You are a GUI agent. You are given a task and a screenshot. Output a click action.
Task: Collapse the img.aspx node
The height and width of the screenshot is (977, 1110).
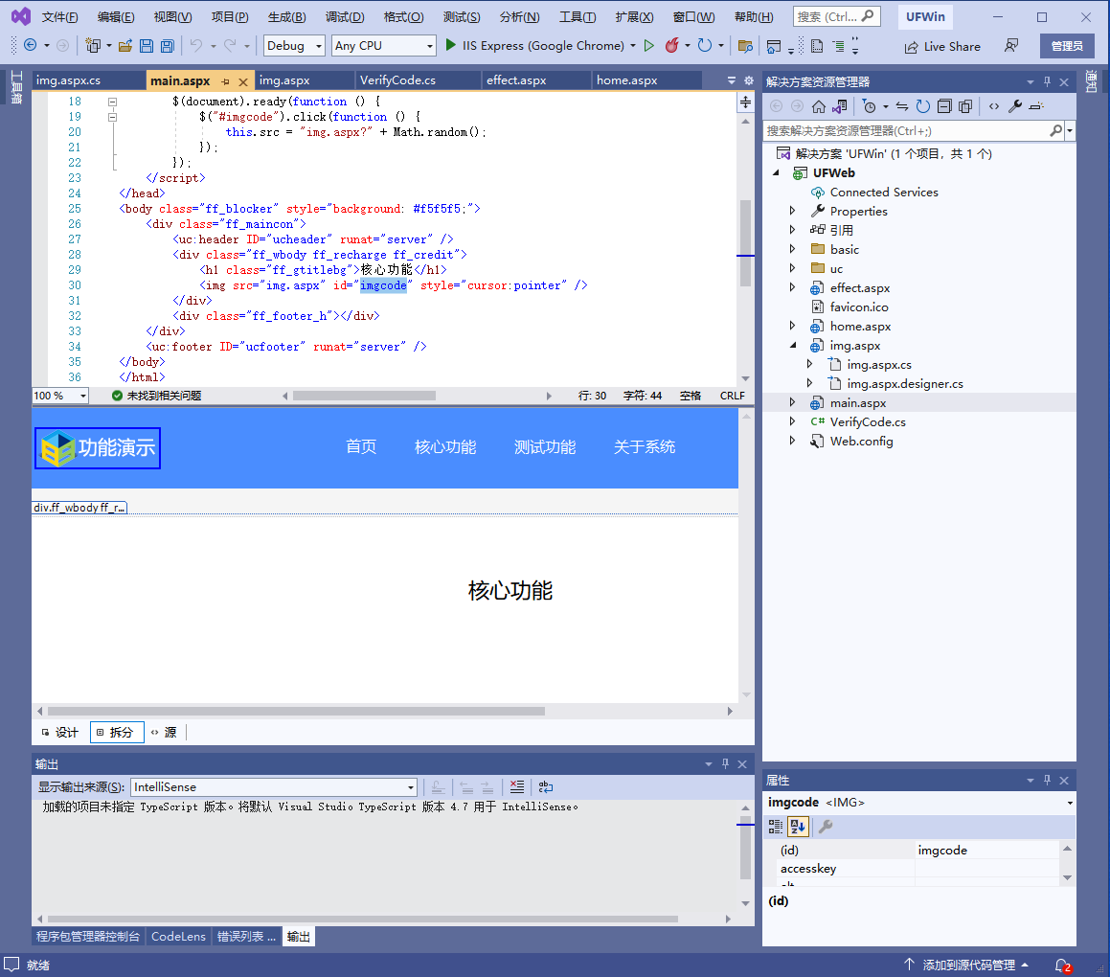coord(792,346)
